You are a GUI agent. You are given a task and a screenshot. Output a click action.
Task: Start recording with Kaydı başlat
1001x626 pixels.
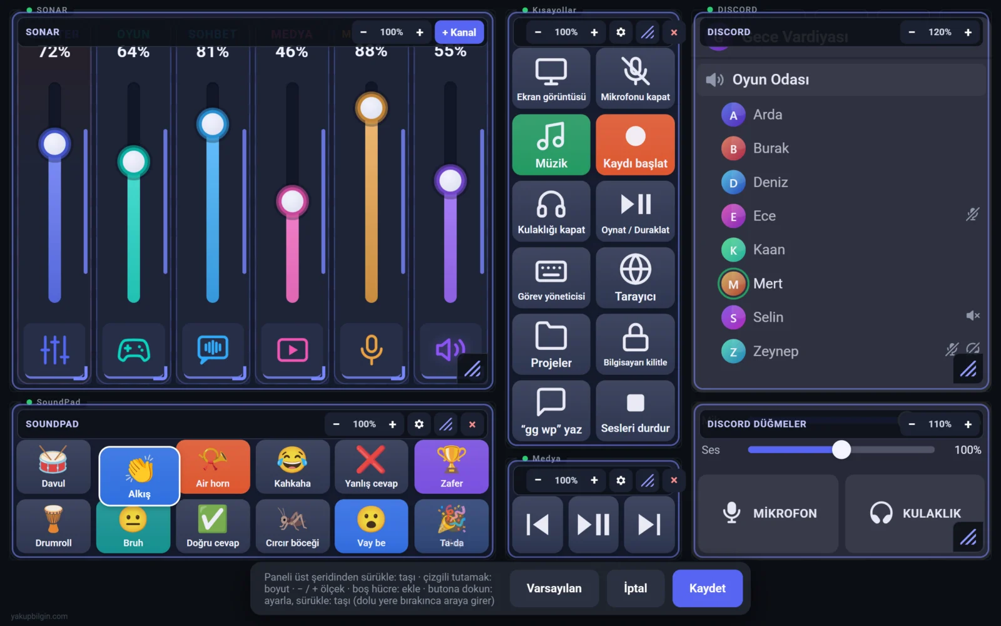pos(635,145)
